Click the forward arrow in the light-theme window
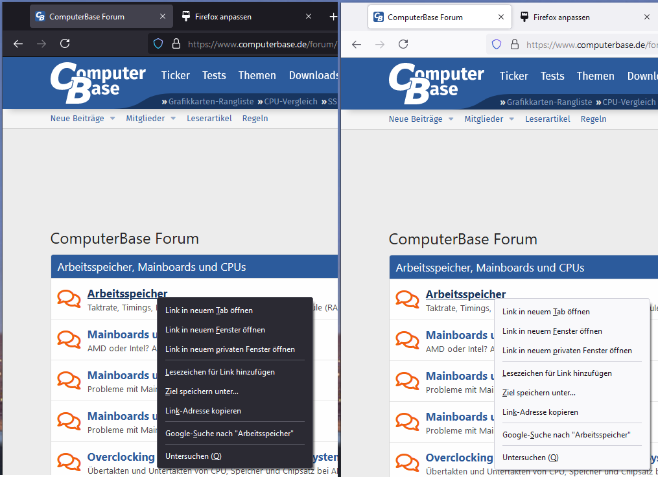Viewport: 658px width, 477px height. pos(379,45)
